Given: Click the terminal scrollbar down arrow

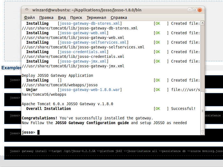Looking at the screenshot, I should coord(203,133).
